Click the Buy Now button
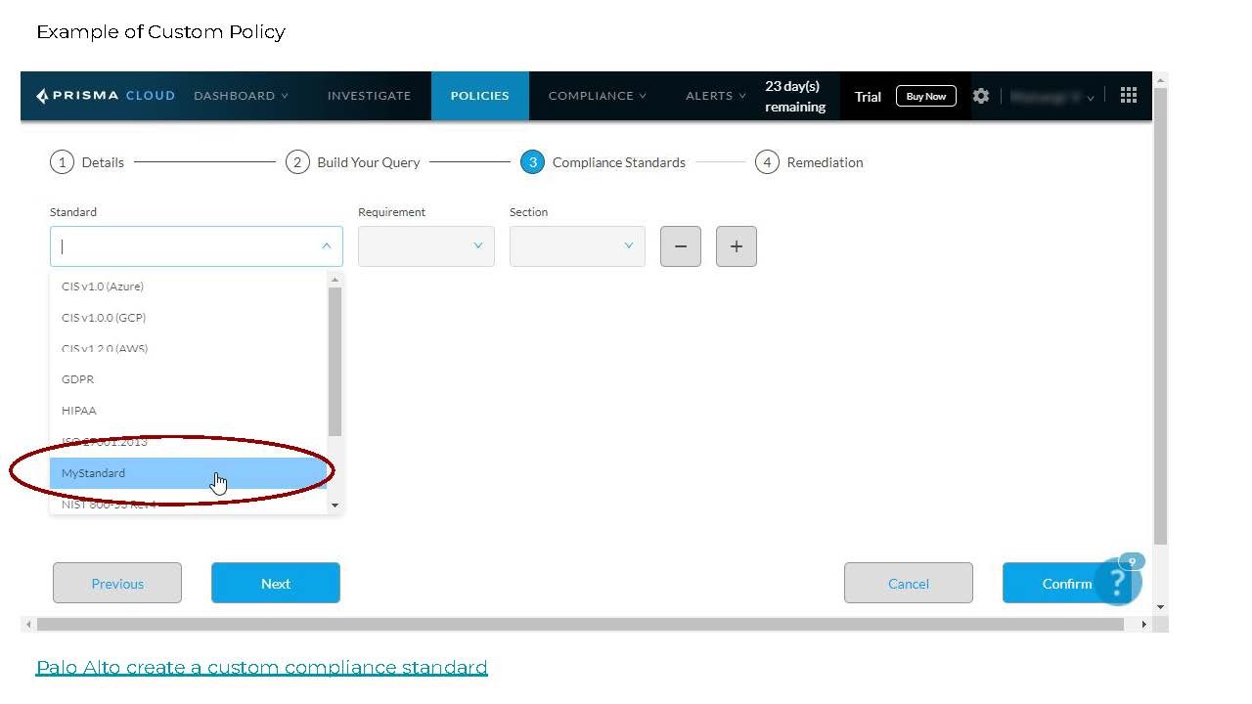The image size is (1252, 704). pyautogui.click(x=925, y=96)
